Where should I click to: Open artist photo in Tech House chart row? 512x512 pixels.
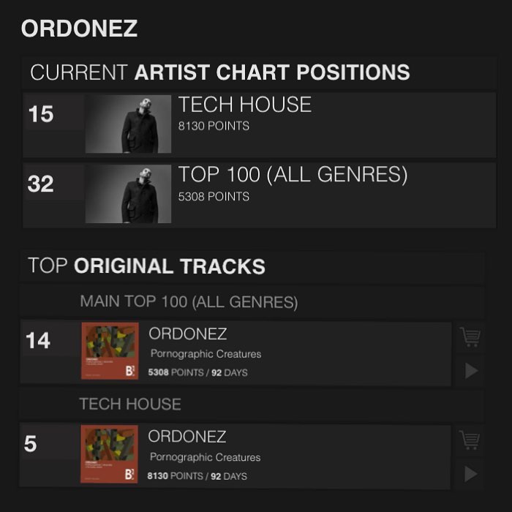[128, 124]
